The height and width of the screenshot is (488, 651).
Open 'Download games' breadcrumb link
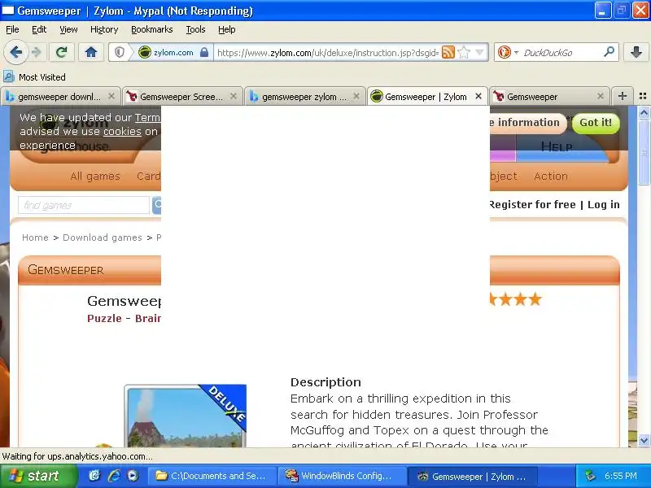tap(103, 237)
